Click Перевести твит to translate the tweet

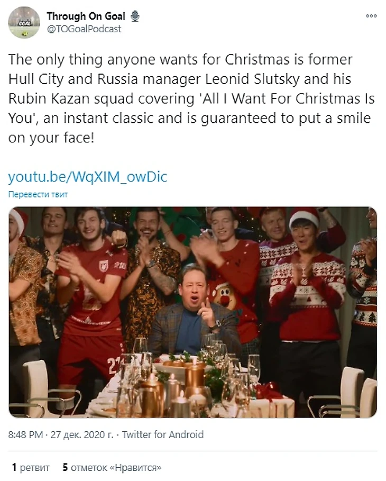click(x=38, y=194)
